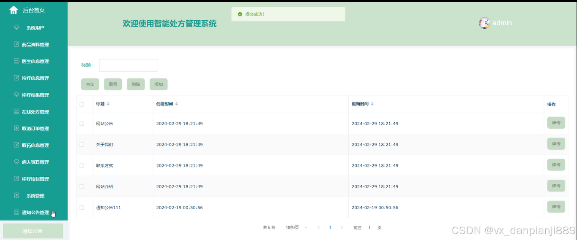Expand the 药品资料管理 sidebar menu

tap(34, 44)
